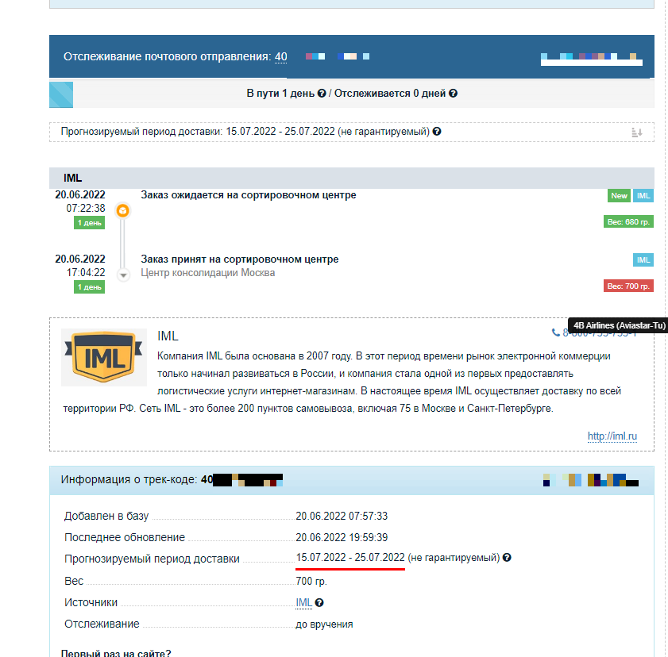Select text 'Заказ принят на сортировочном центре'
This screenshot has height=657, width=668.
(239, 259)
